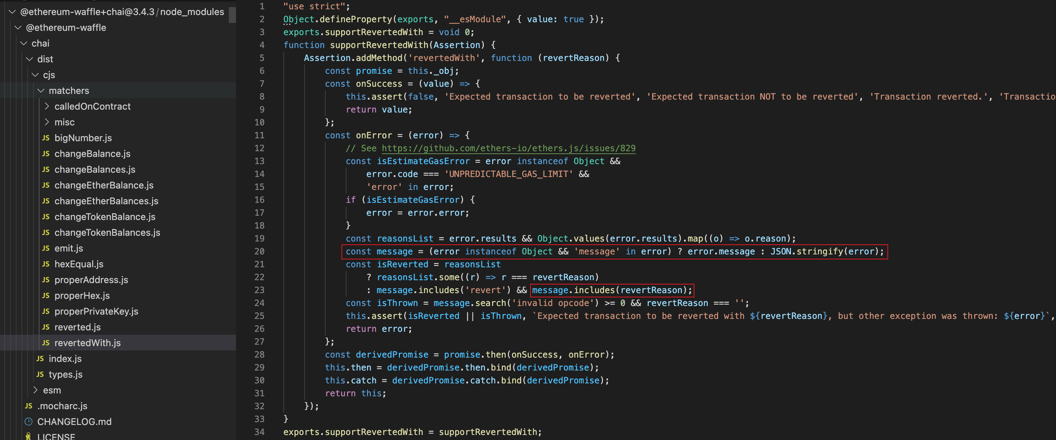Expand the misc folder chevron

(46, 122)
